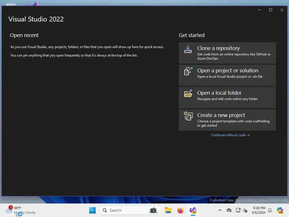Follow the Continue without code link
Viewport: 289px width, 217px height.
(230, 135)
